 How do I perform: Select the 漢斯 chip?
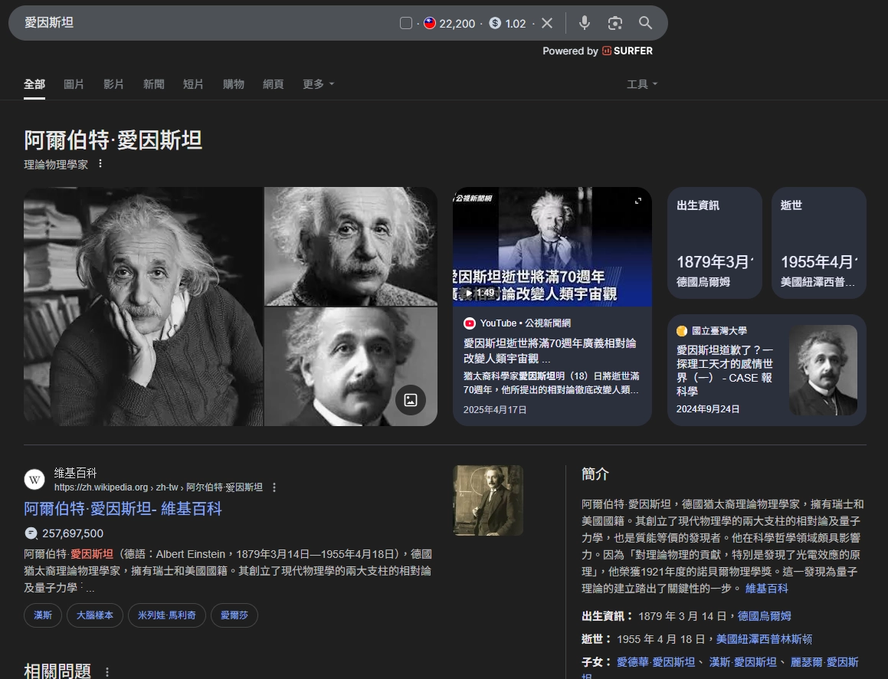43,615
